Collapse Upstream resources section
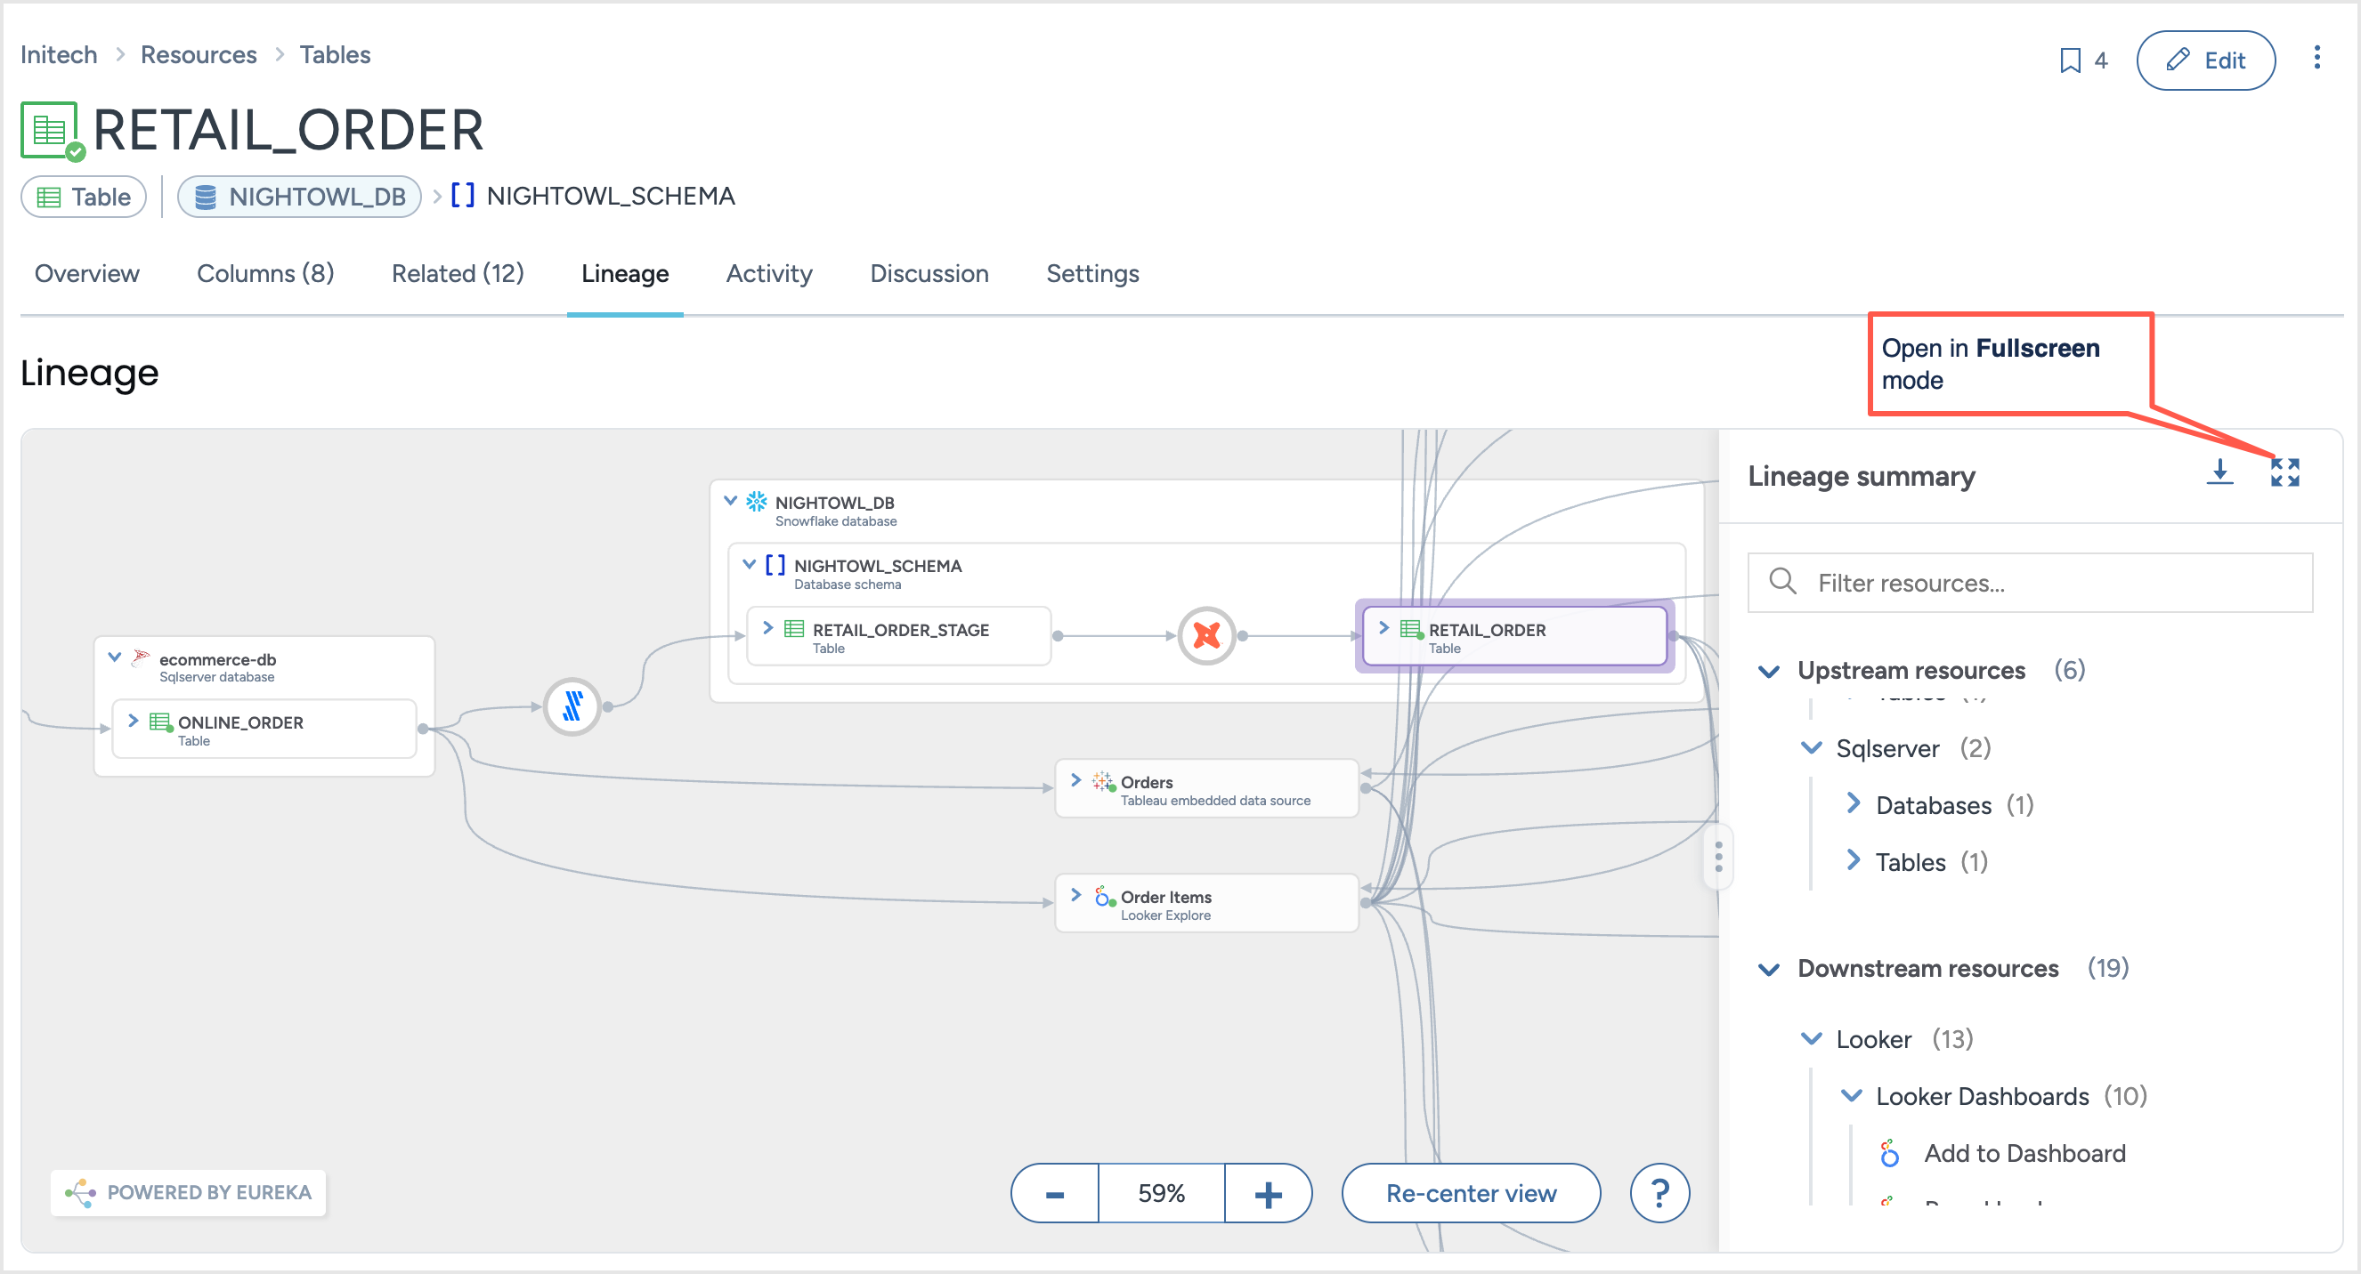Viewport: 2361px width, 1274px height. tap(1769, 671)
